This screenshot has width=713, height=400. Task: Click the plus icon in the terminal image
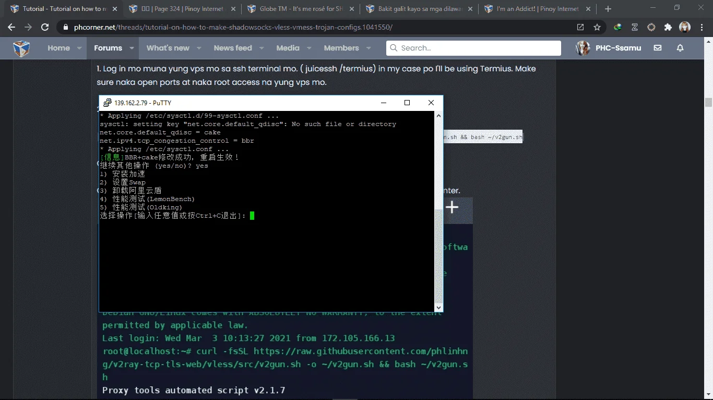coord(452,207)
